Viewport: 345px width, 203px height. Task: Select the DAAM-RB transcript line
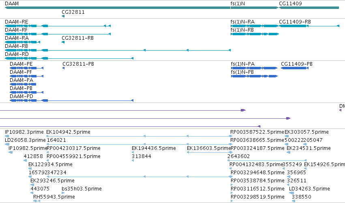click(118, 50)
